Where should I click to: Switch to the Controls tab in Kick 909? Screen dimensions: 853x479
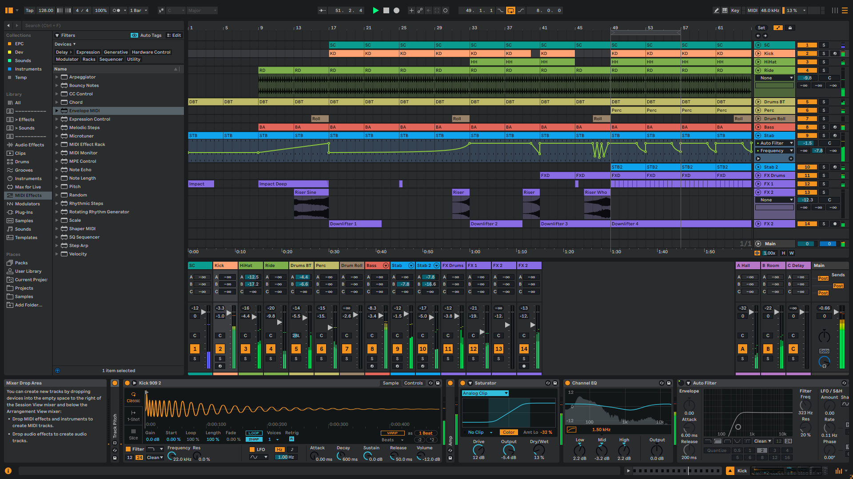click(x=413, y=383)
